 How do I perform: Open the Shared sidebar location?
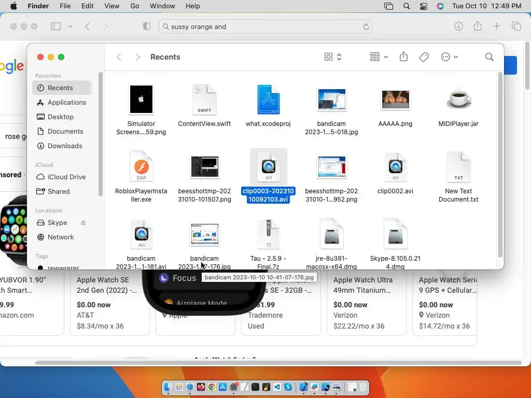[x=62, y=191]
